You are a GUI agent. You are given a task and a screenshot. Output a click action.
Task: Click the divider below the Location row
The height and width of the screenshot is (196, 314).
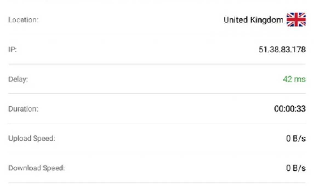pyautogui.click(x=157, y=34)
